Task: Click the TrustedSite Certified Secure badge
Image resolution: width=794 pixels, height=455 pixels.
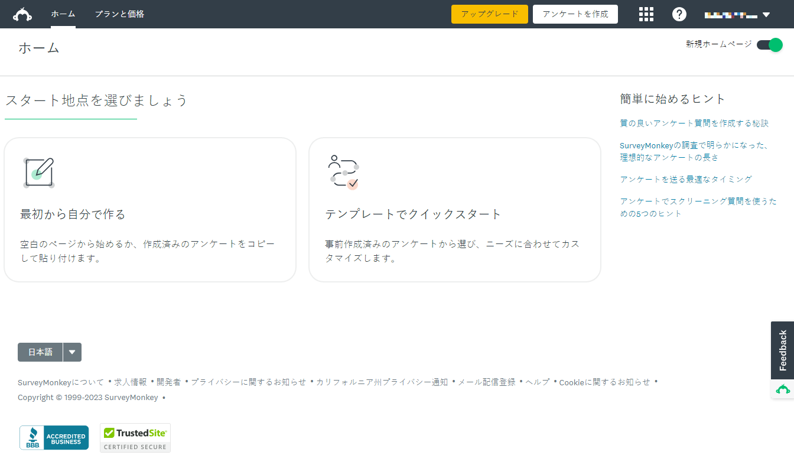Action: pyautogui.click(x=135, y=438)
